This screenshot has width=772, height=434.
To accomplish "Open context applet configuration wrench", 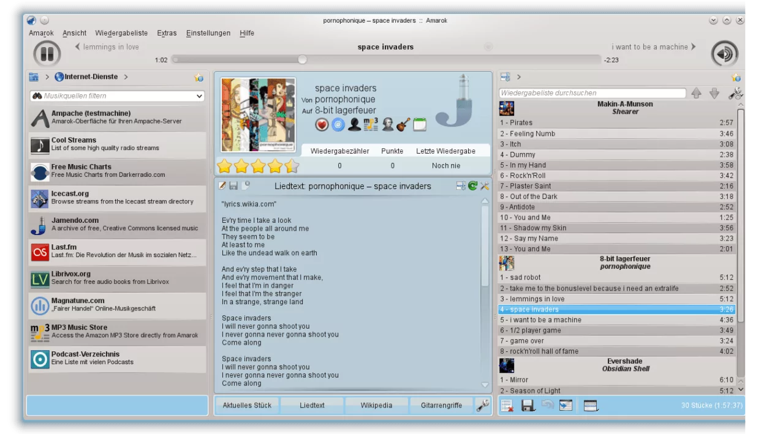I will click(x=482, y=405).
